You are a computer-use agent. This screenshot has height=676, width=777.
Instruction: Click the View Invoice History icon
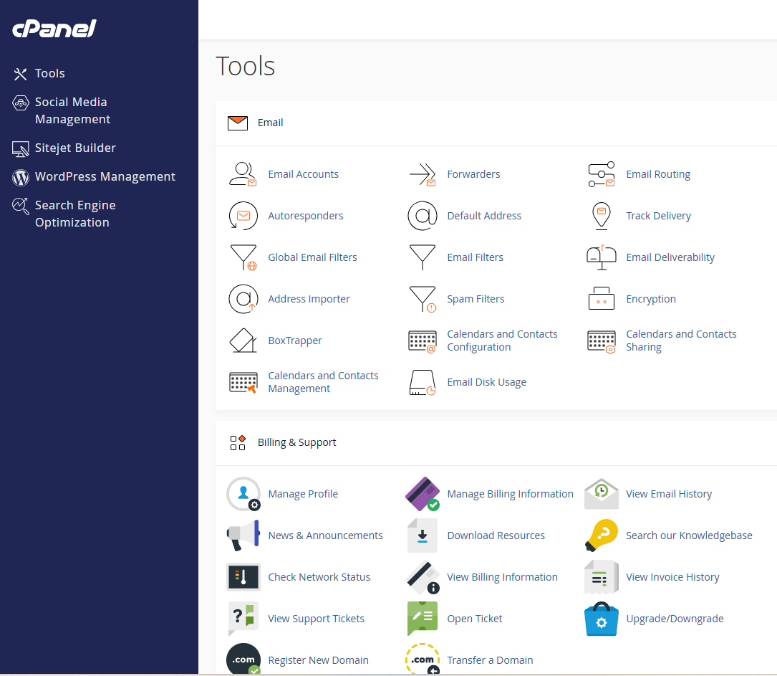point(601,577)
